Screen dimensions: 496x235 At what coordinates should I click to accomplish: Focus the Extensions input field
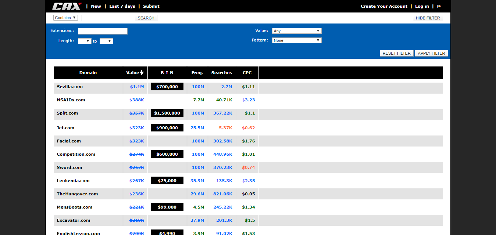coord(103,31)
